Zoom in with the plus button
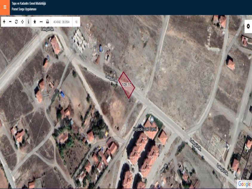The height and width of the screenshot is (189, 252). (4, 22)
